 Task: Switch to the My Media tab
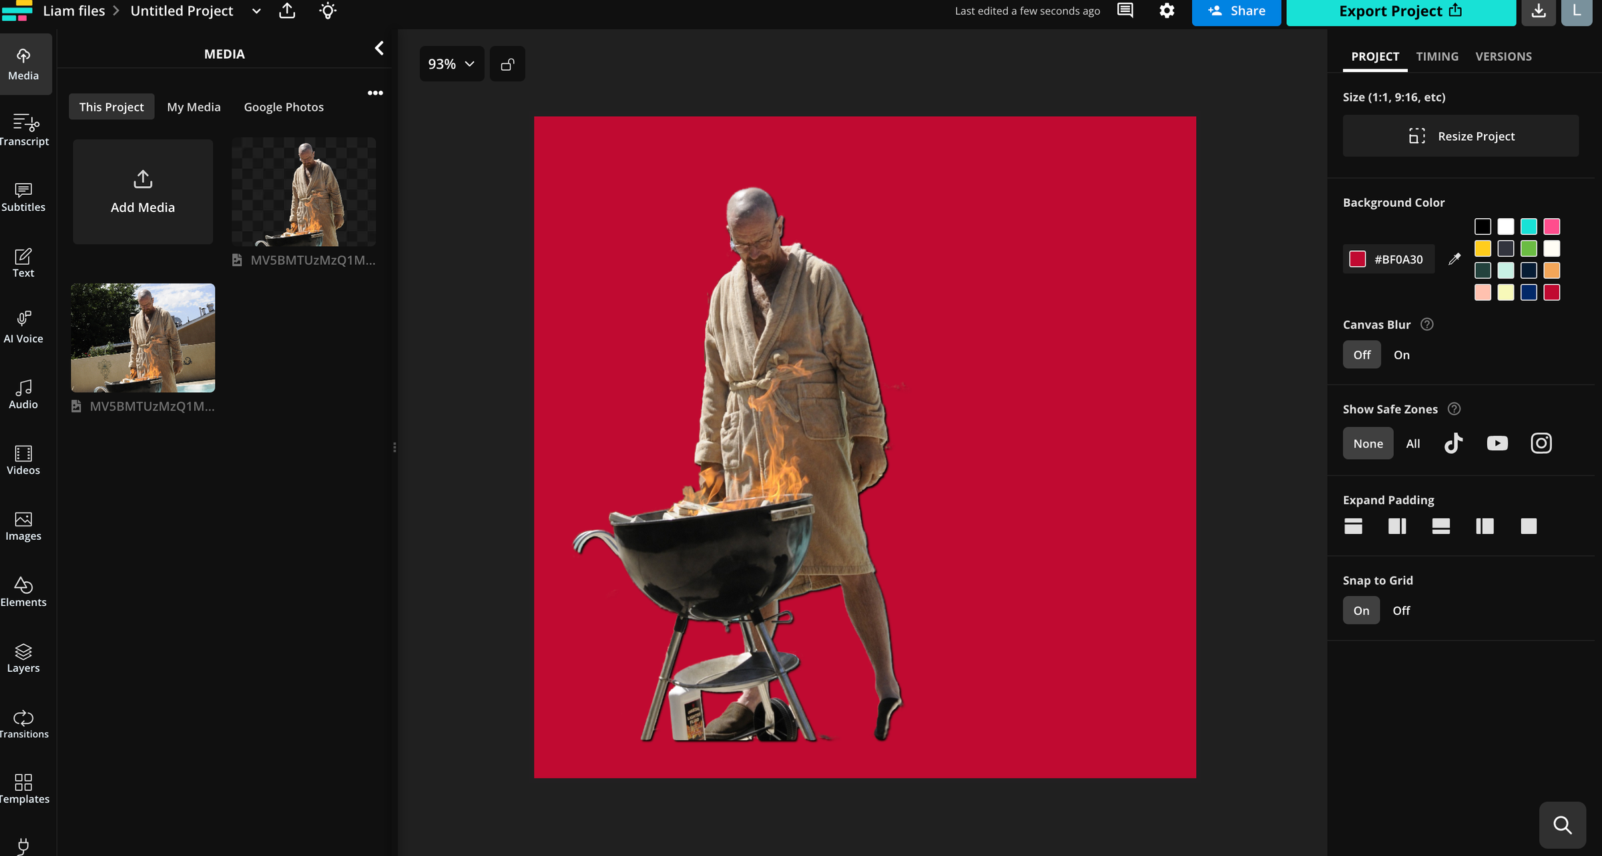pos(194,106)
